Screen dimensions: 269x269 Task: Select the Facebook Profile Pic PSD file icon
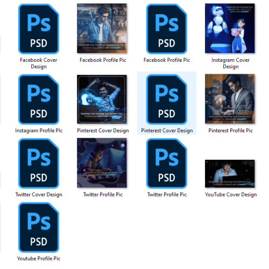167,29
